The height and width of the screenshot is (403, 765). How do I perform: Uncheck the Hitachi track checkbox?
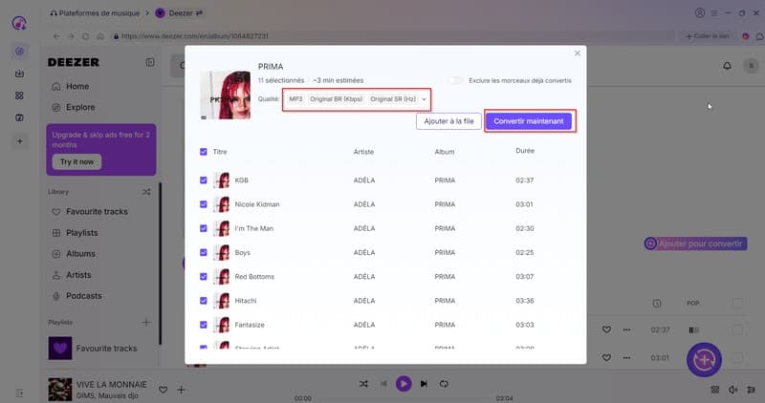(x=204, y=301)
